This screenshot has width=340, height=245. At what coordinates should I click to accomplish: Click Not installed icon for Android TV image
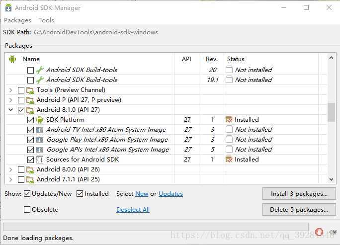229,129
